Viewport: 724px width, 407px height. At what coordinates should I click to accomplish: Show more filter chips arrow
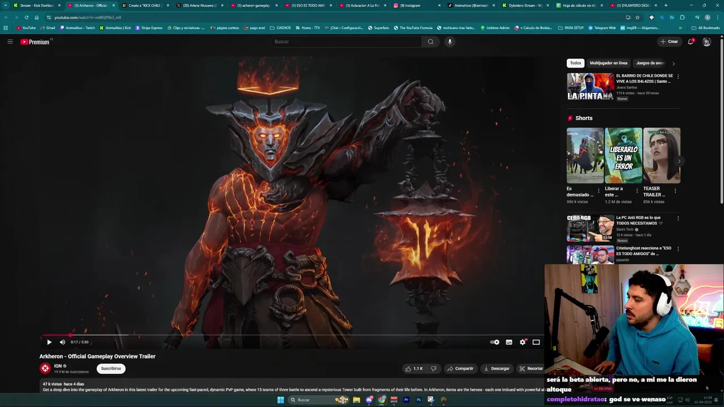[x=673, y=63]
